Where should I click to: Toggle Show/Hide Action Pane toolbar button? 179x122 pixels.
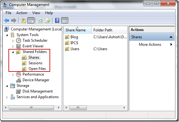coord(65,21)
